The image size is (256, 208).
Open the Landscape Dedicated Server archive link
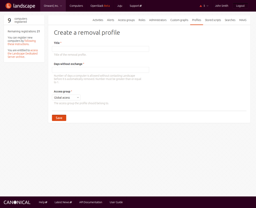(22, 53)
